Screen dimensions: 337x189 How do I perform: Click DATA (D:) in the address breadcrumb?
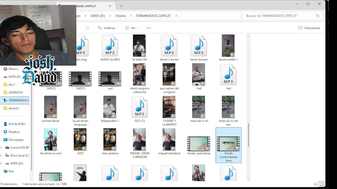(x=98, y=16)
